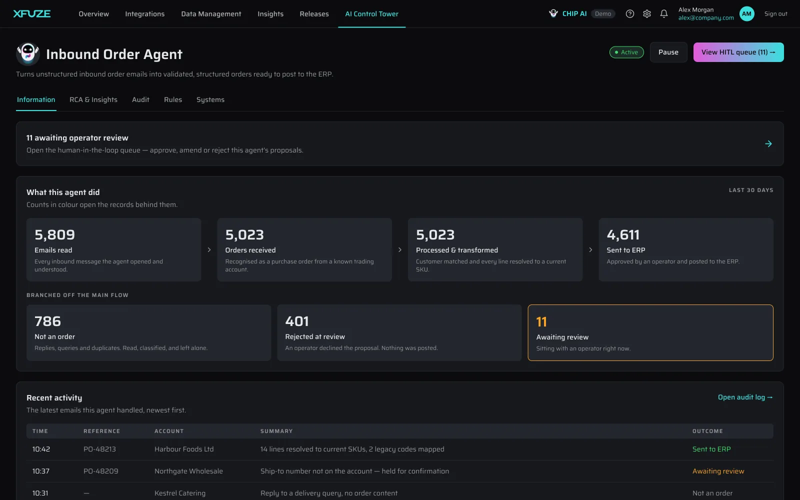Pause the agent
This screenshot has height=500, width=800.
click(x=668, y=52)
